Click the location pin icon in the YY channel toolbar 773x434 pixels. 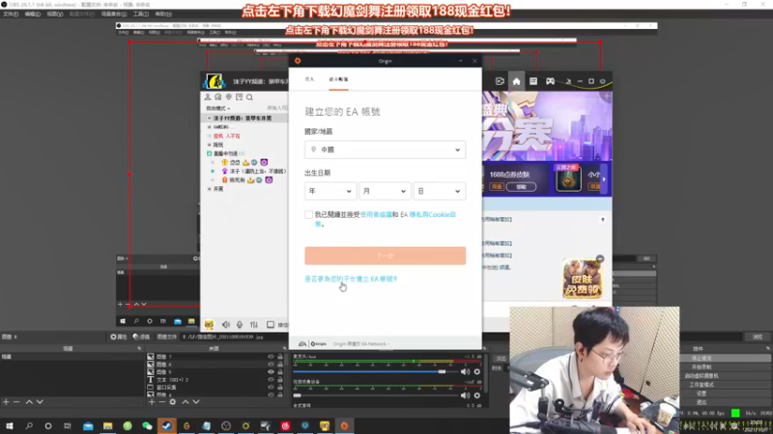click(229, 97)
